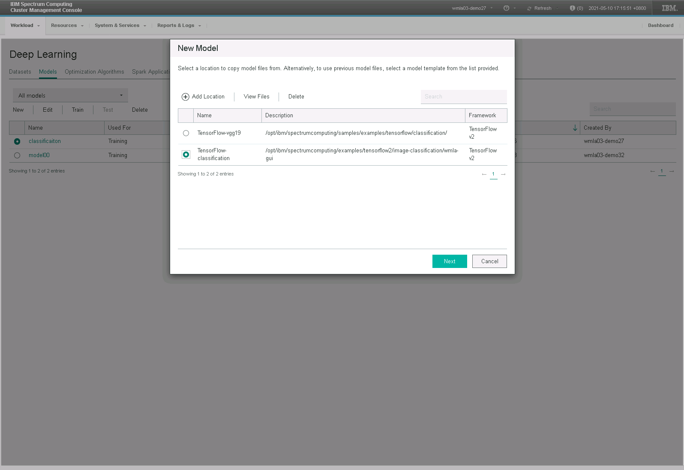Go to next page in the models table
684x470 pixels.
[672, 171]
